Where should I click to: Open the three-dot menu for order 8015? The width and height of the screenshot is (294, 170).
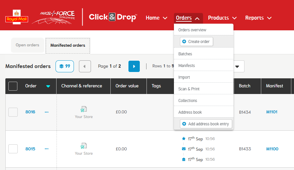(46, 149)
